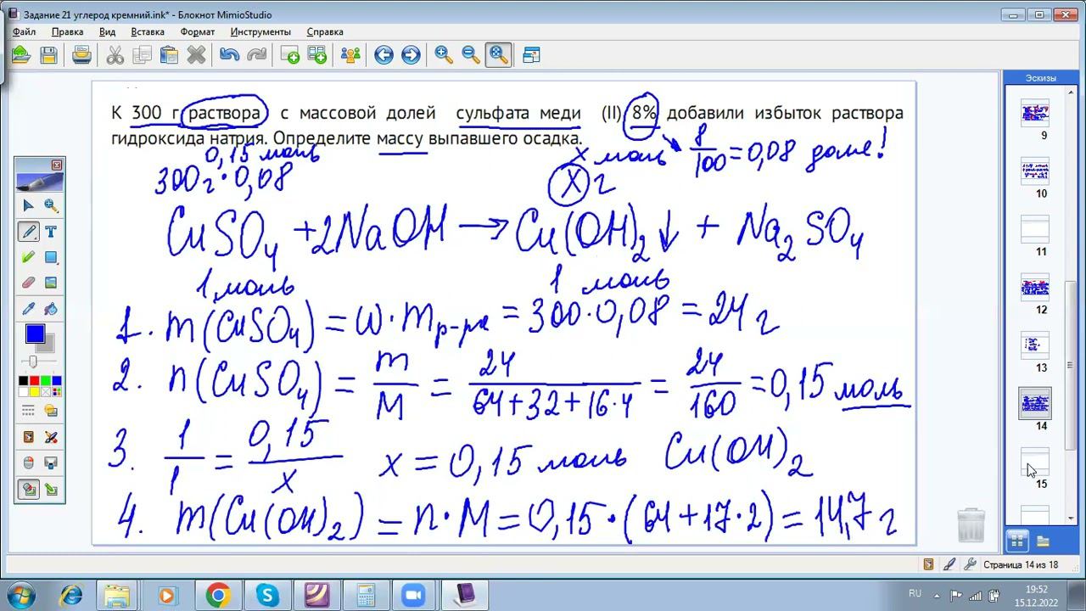The height and width of the screenshot is (611, 1086).
Task: Open the Инструменты menu
Action: pos(260,31)
